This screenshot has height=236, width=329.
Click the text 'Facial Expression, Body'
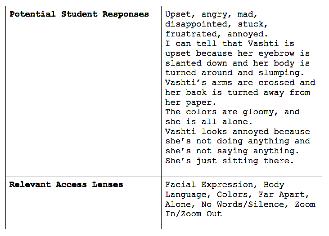click(x=225, y=185)
